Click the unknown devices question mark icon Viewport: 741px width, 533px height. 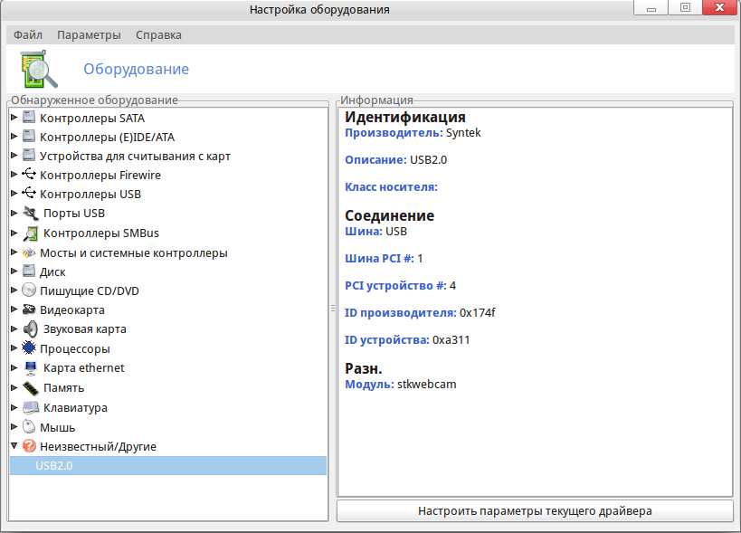(29, 445)
